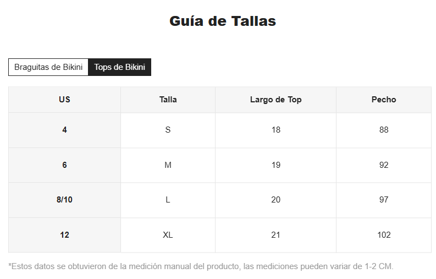Click the Largo de Top header
The image size is (436, 279).
(x=275, y=100)
